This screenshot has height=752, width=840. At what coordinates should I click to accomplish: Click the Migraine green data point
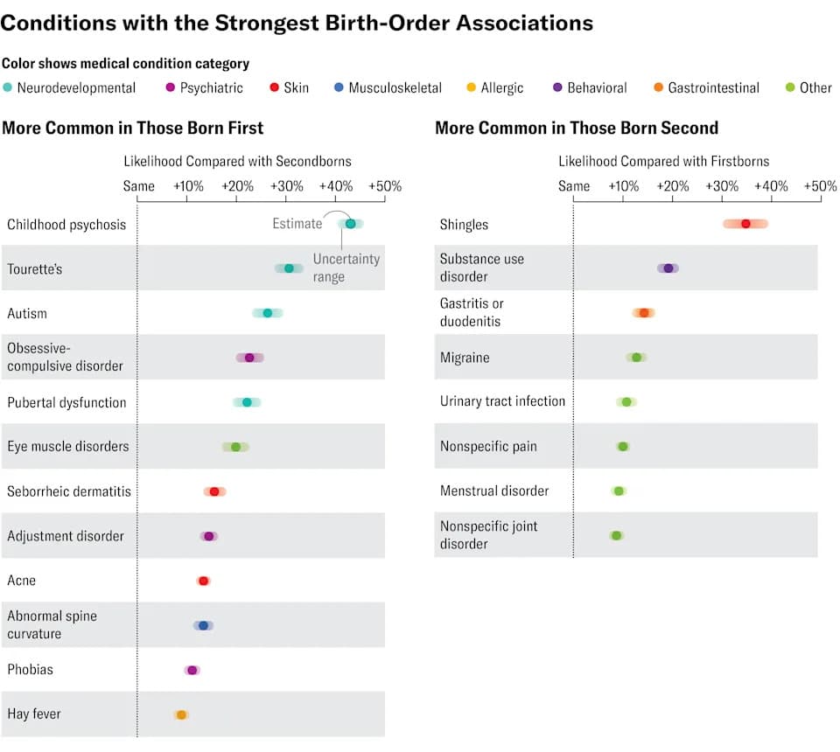636,357
